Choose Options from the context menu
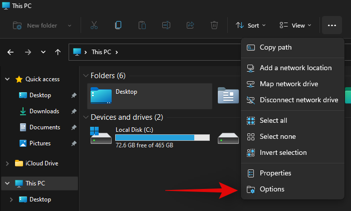 click(x=272, y=189)
